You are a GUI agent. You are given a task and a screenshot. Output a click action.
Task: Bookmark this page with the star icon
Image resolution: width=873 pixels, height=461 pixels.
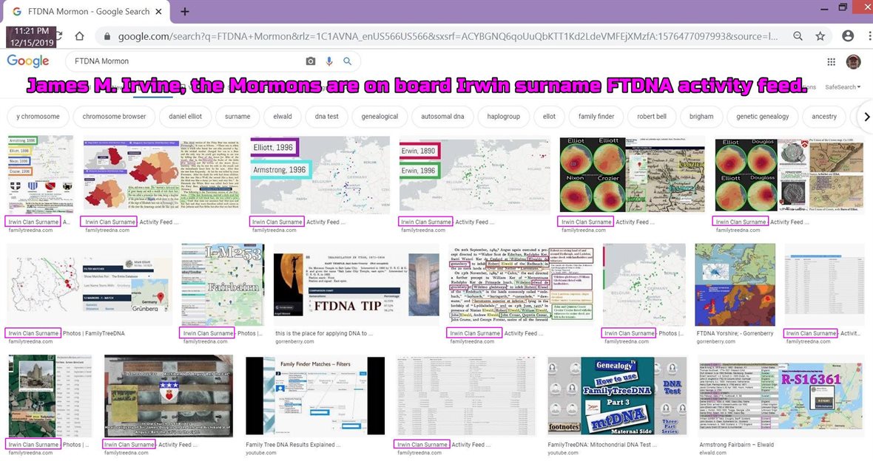820,36
